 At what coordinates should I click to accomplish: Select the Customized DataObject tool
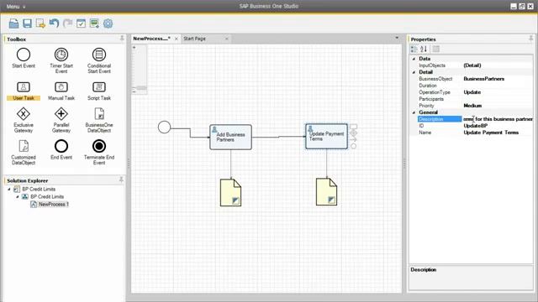[x=24, y=153]
